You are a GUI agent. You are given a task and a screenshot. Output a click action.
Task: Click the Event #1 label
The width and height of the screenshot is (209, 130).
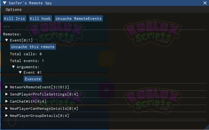[33, 72]
